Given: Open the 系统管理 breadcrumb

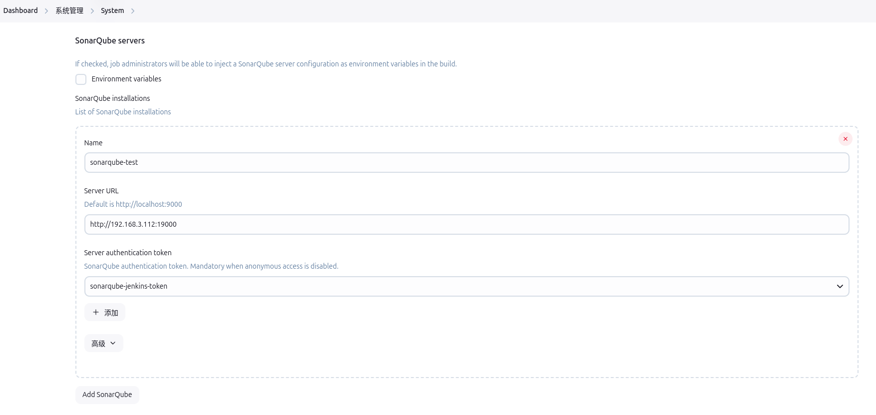Looking at the screenshot, I should 69,10.
